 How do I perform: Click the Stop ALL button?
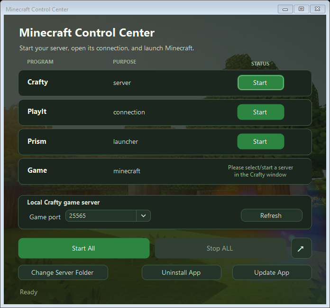click(x=220, y=248)
